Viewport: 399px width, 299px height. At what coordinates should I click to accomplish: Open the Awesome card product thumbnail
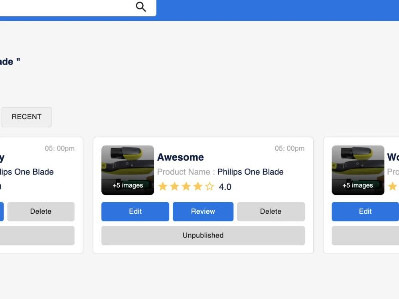coord(128,170)
